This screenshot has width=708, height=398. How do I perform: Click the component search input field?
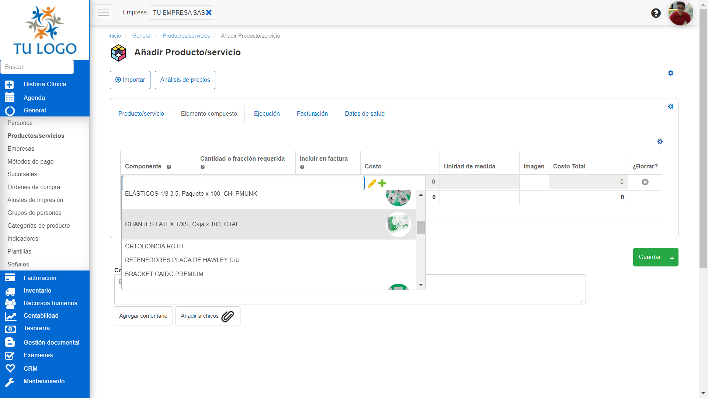(x=243, y=183)
